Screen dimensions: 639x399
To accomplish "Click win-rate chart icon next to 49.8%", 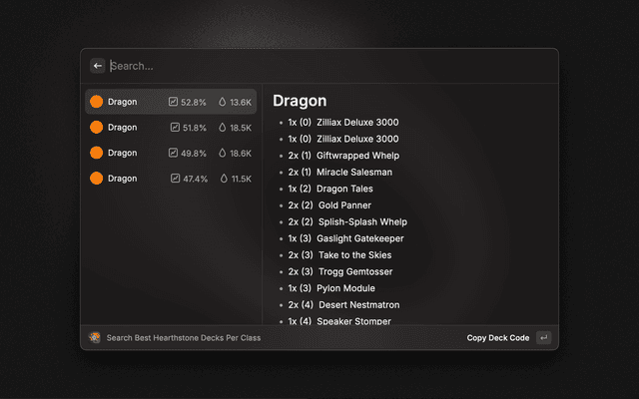I will [x=174, y=153].
